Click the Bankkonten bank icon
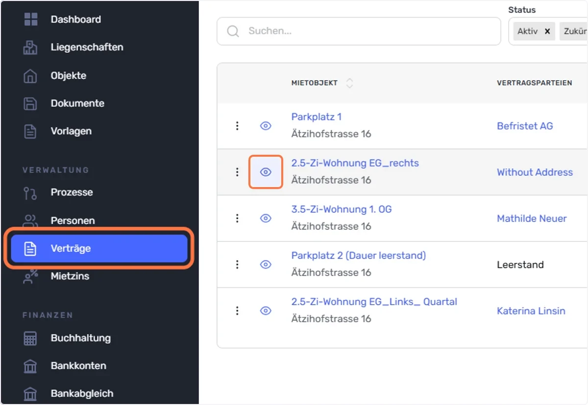The width and height of the screenshot is (588, 405). pos(31,366)
